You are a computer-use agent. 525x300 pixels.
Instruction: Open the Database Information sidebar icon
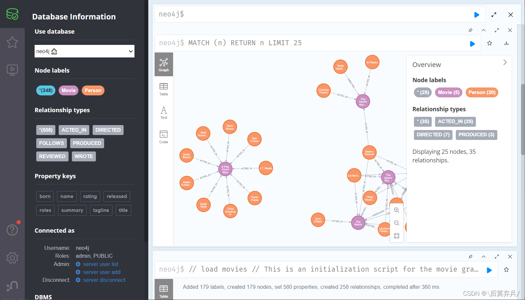pyautogui.click(x=12, y=14)
